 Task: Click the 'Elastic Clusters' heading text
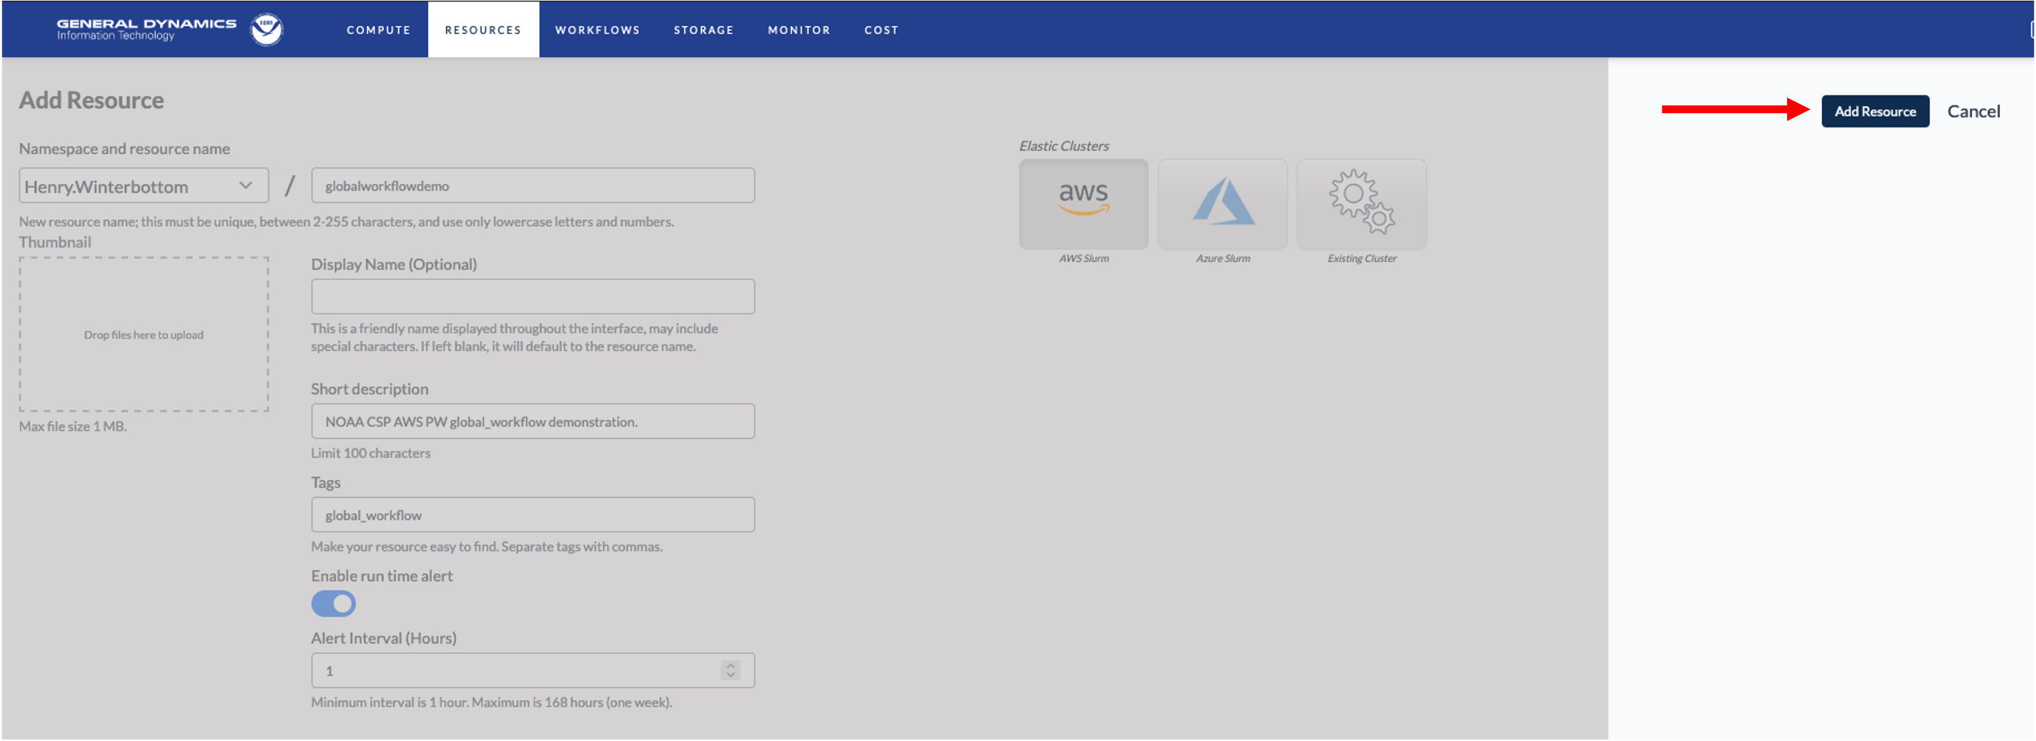tap(1063, 146)
